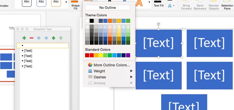Image resolution: width=234 pixels, height=110 pixels.
Task: Click the green down arrow move down icon
Action: [x=53, y=38]
